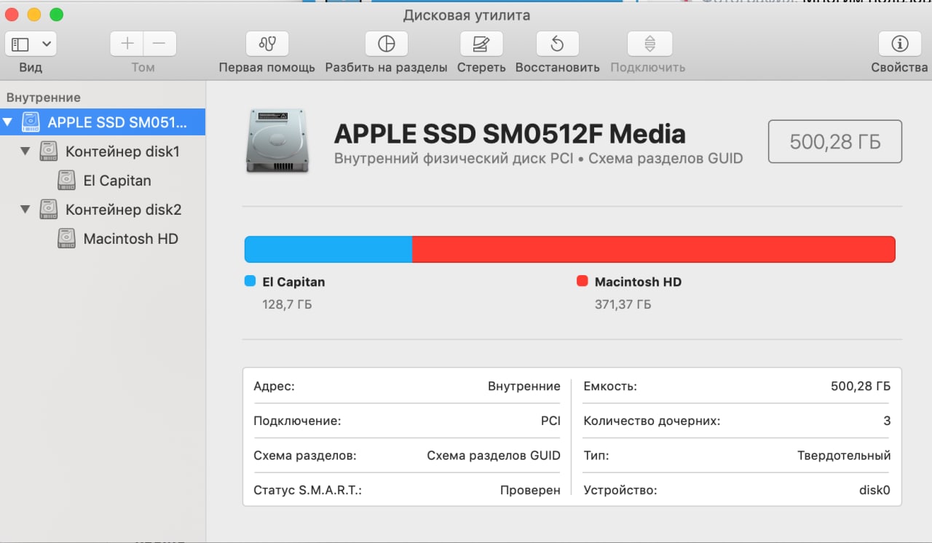932x543 pixels.
Task: Open the View sidebar layout button
Action: pos(20,44)
